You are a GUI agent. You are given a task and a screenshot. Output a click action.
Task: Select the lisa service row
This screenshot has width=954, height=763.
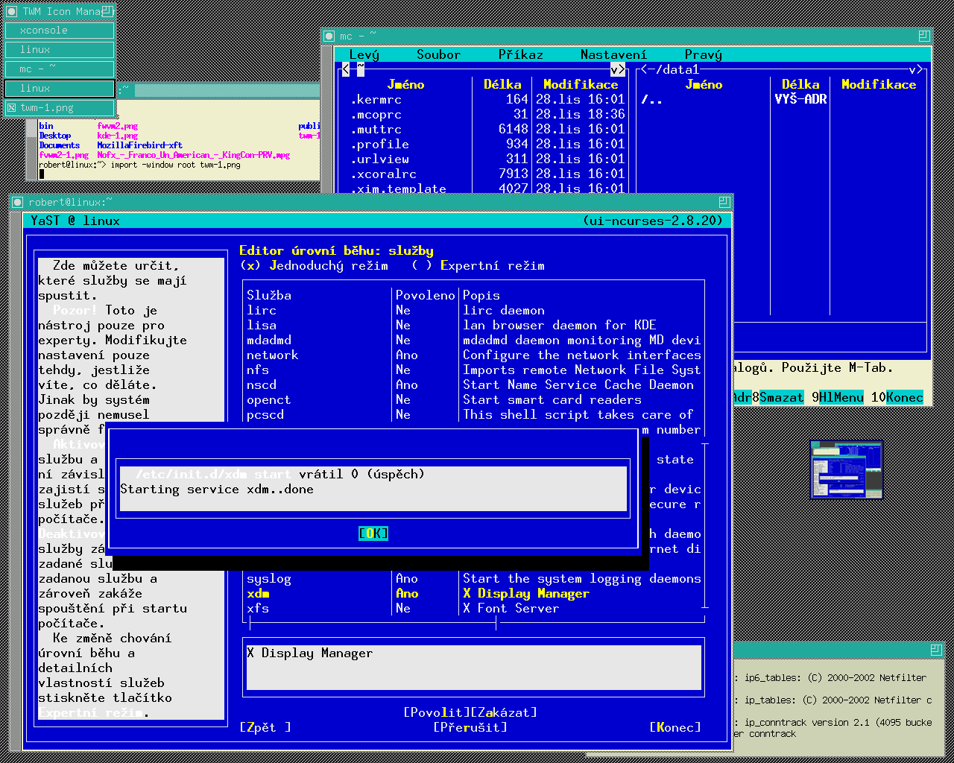[474, 325]
